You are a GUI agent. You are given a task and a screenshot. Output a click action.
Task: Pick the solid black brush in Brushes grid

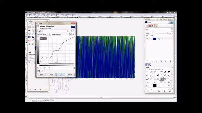tap(155, 86)
